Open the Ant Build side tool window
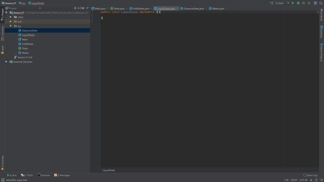This screenshot has width=324, height=182. 321,15
